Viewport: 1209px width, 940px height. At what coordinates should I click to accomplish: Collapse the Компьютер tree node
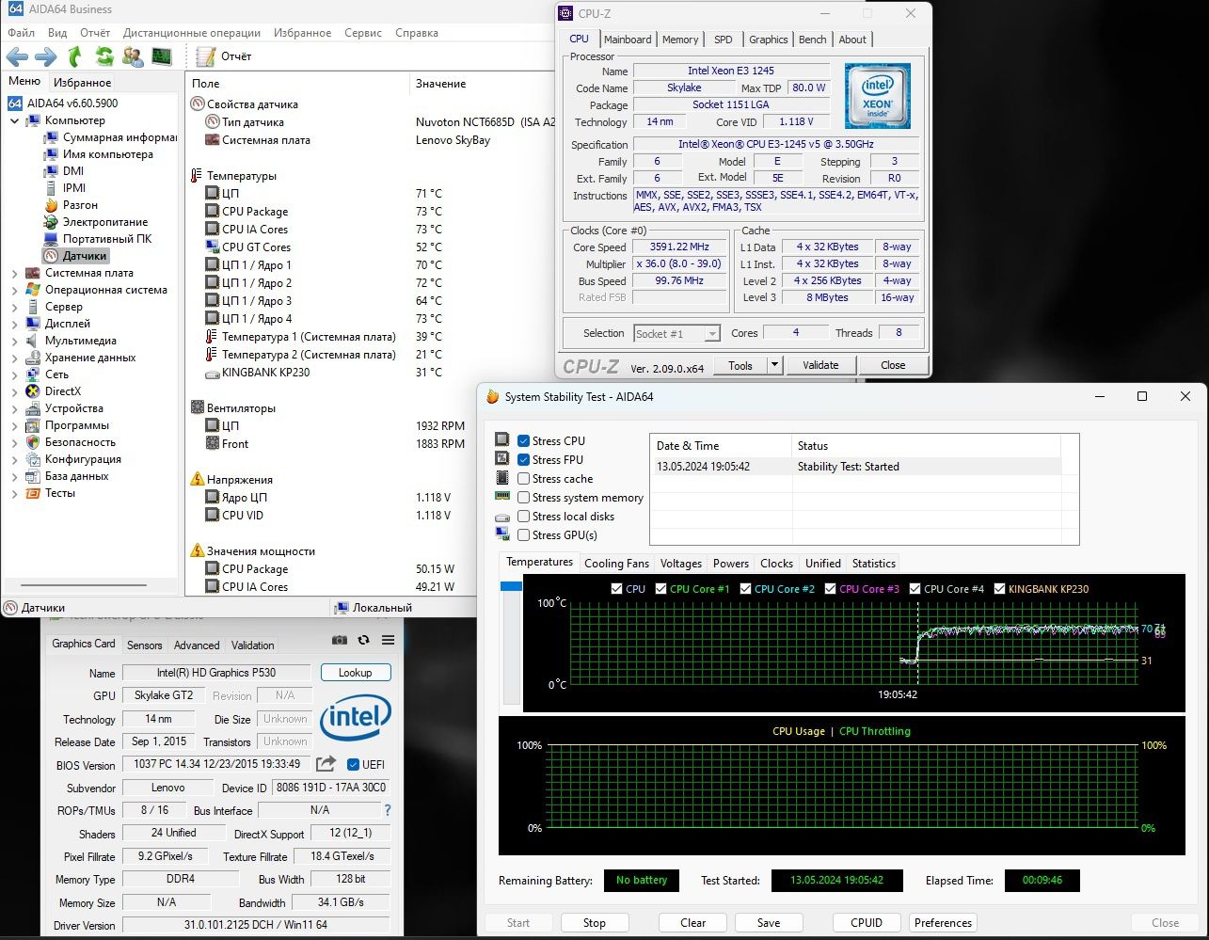tap(14, 120)
